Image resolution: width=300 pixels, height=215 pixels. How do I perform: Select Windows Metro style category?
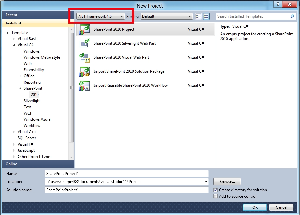point(42,57)
